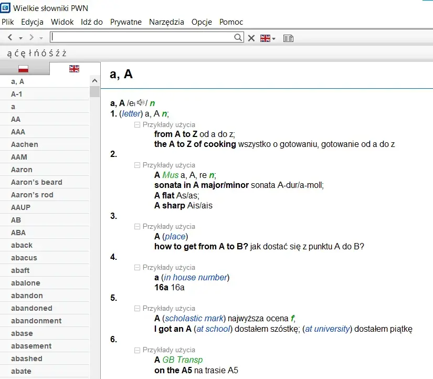Select 'ABA' in the word list
This screenshot has height=379, width=433.
pyautogui.click(x=45, y=233)
